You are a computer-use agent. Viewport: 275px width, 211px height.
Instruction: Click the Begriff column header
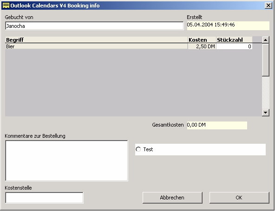tap(96, 40)
